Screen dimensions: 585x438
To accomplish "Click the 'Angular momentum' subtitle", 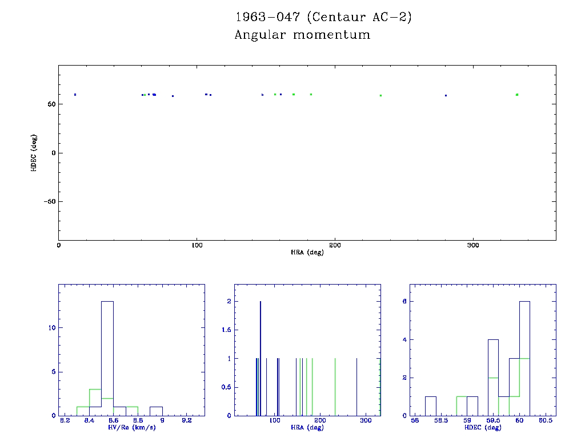I will coord(302,35).
